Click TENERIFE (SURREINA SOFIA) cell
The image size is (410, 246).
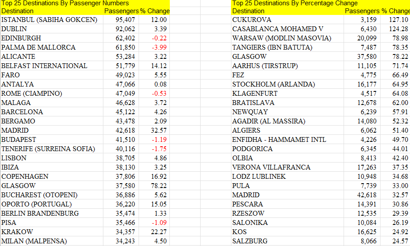tap(51, 149)
